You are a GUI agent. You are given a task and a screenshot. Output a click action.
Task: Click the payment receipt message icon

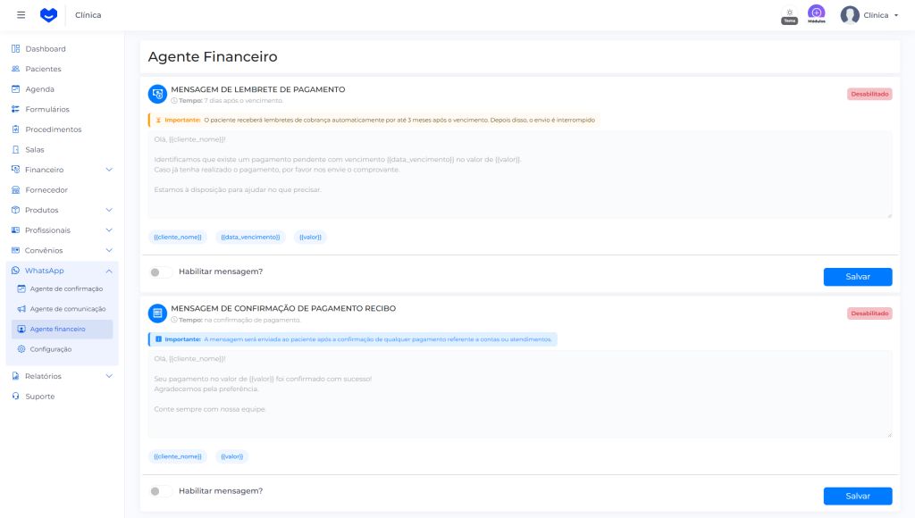pyautogui.click(x=157, y=313)
